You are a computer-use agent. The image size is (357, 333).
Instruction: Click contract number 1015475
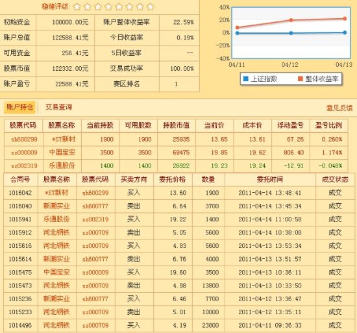coord(20,272)
